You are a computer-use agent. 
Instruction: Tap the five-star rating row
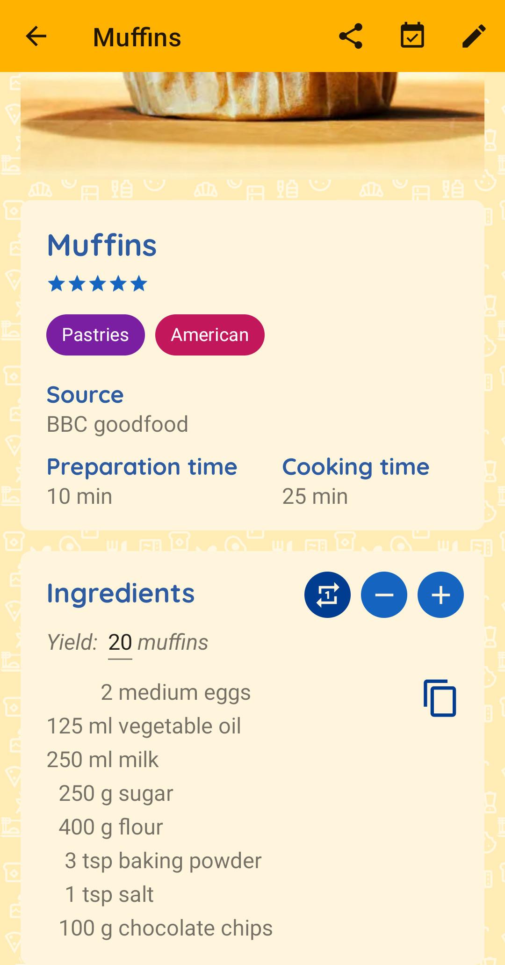[x=98, y=283]
